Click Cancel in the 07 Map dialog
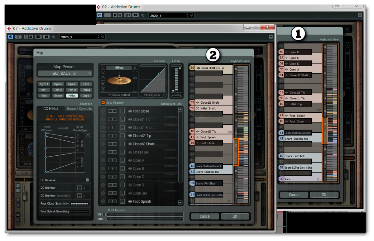The image size is (374, 241). point(205,216)
